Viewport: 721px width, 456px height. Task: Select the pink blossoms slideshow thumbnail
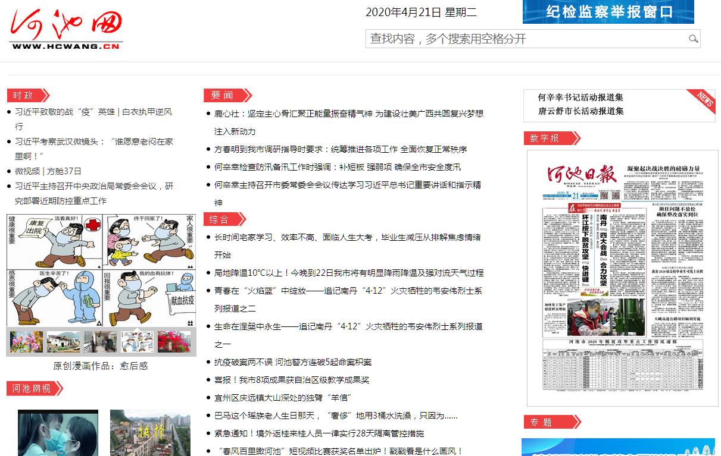26,342
